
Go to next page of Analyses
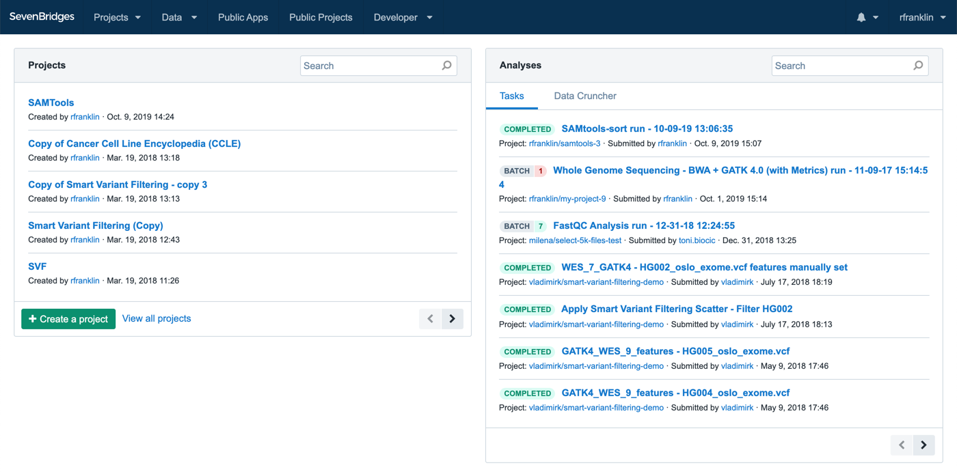(x=924, y=445)
